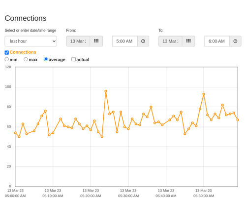
Task: Click the 80 y-axis value
Action: point(9,107)
